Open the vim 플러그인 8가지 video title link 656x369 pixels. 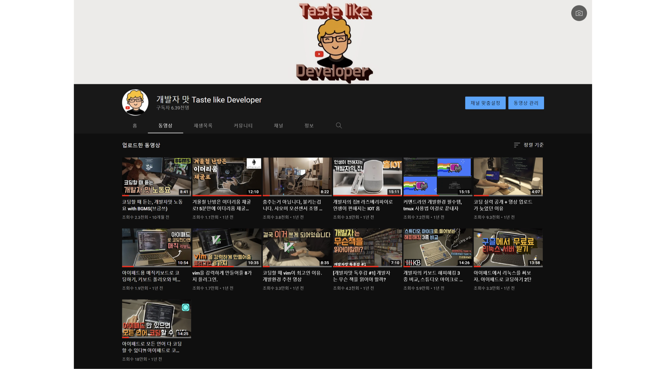[x=222, y=276]
